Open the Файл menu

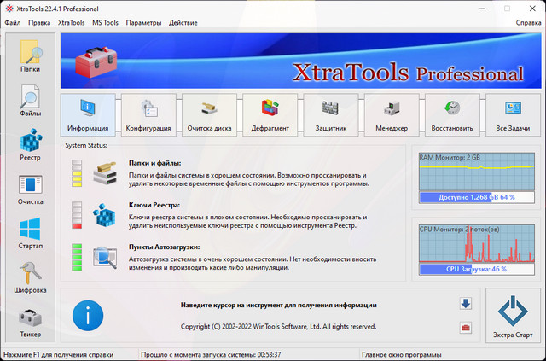[13, 22]
